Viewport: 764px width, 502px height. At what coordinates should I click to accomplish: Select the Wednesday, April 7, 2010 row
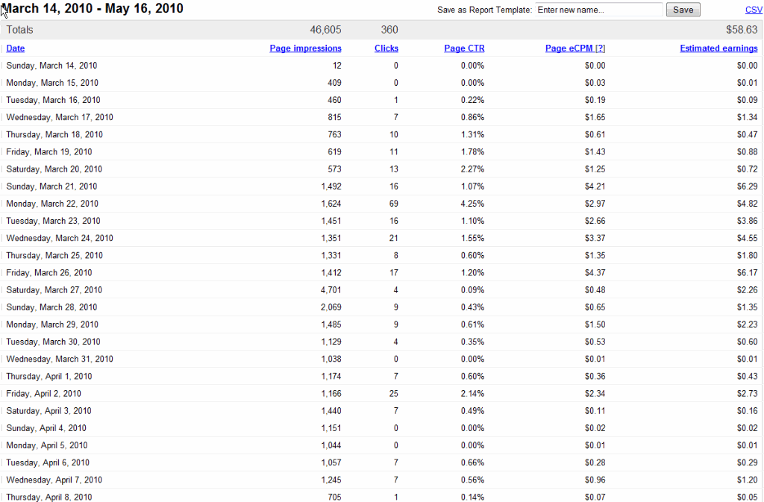pyautogui.click(x=382, y=480)
